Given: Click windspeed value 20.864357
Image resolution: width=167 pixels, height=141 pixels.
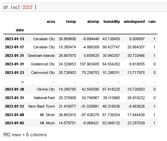Looking at the screenshot, I should [x=136, y=47].
